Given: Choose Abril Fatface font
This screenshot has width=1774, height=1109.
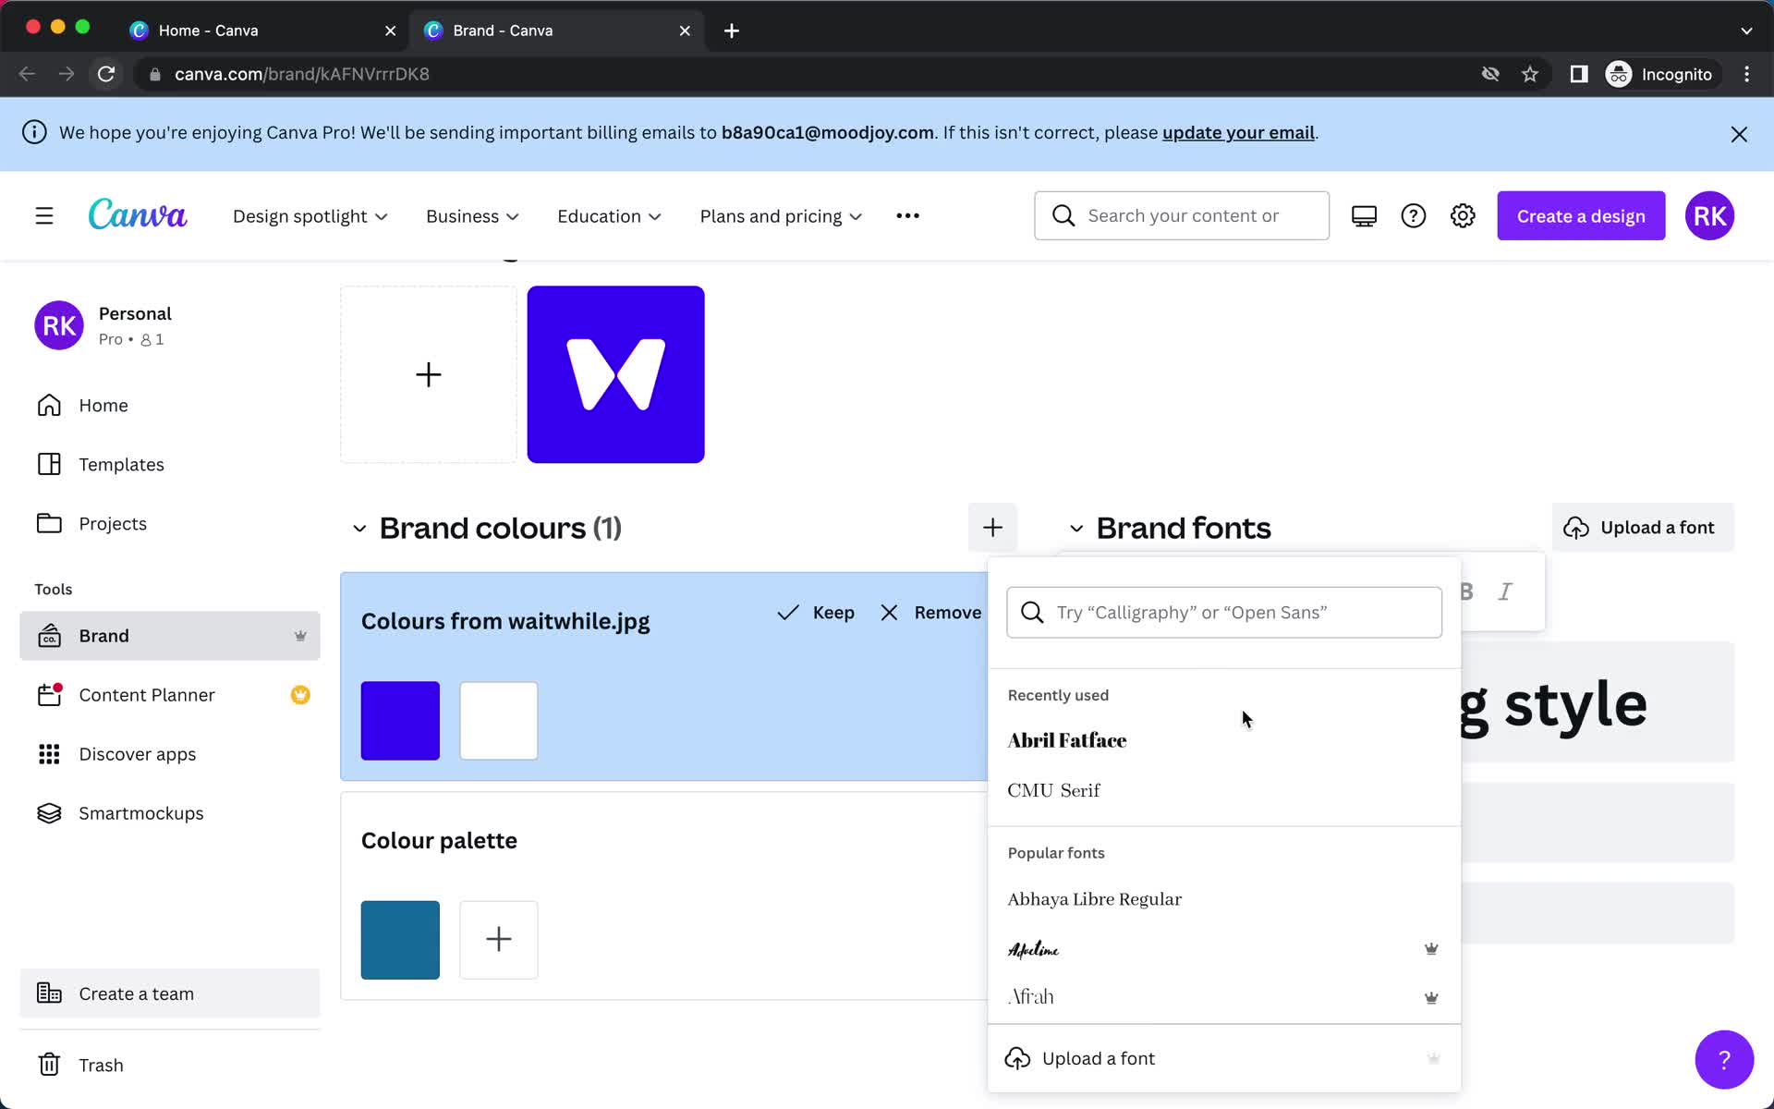Looking at the screenshot, I should tap(1224, 740).
